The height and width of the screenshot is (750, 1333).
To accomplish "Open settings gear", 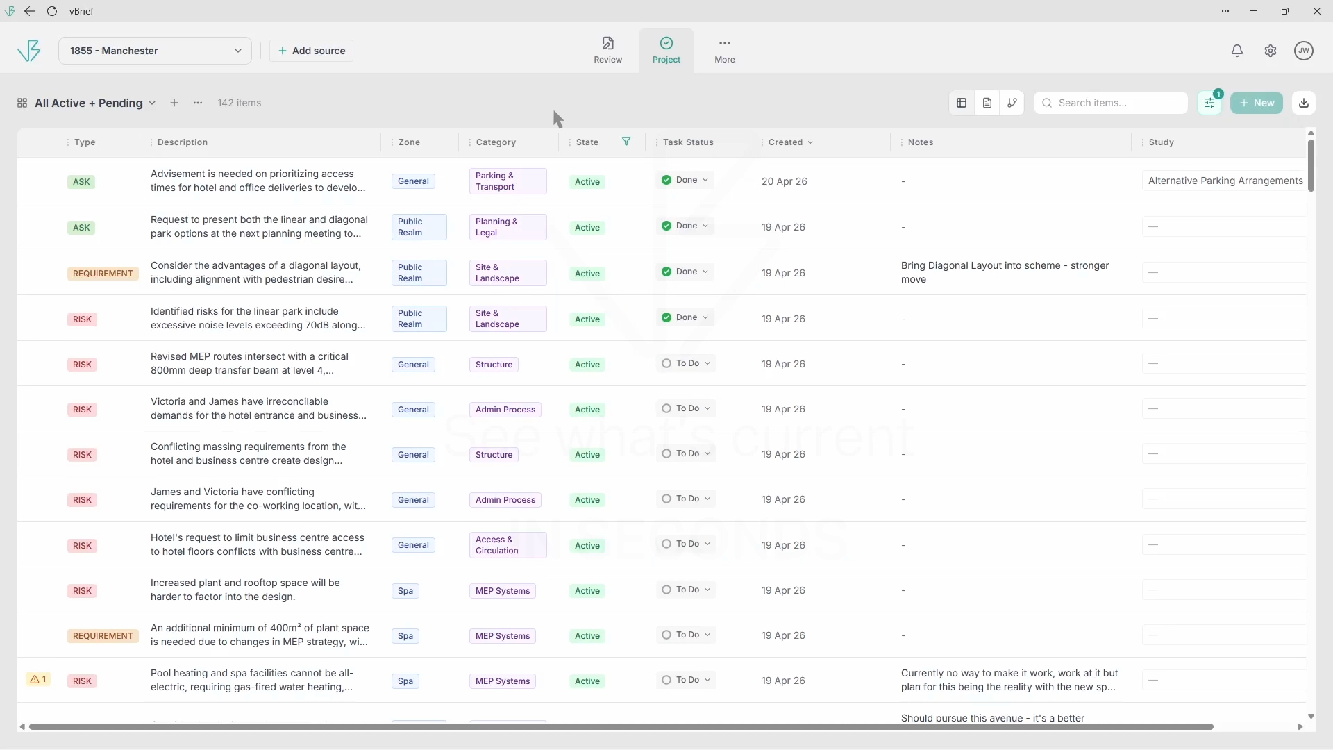I will click(x=1270, y=51).
